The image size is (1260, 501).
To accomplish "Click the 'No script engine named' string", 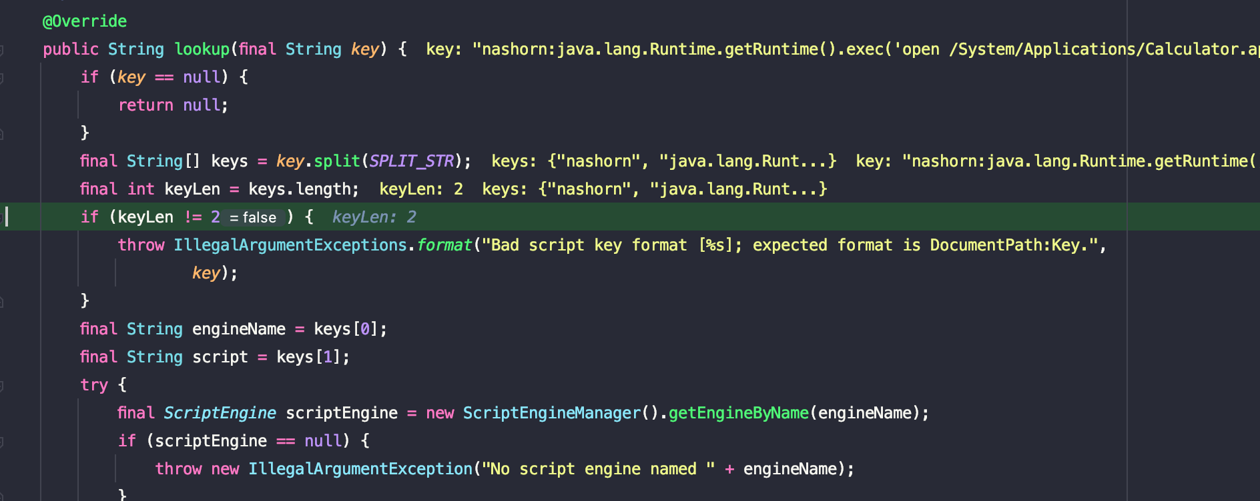I will pos(599,469).
